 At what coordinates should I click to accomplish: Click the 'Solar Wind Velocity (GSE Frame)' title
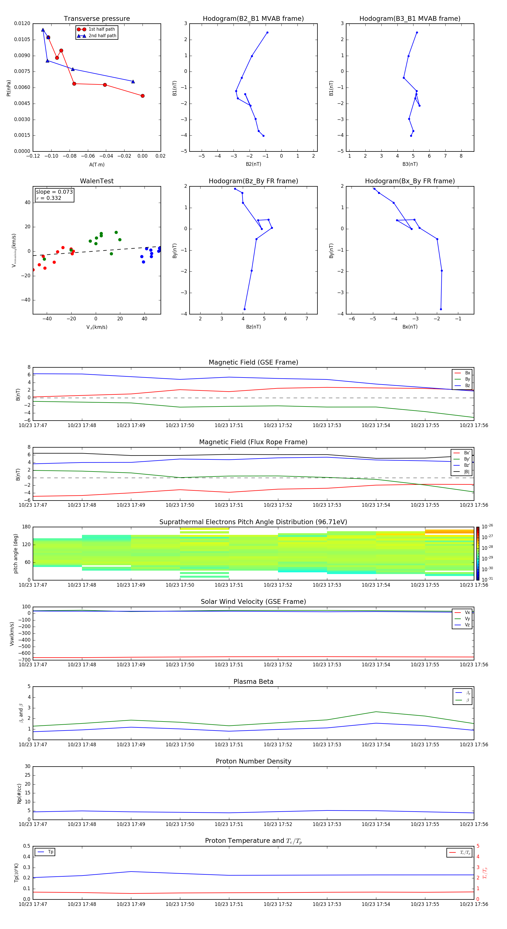pyautogui.click(x=253, y=602)
